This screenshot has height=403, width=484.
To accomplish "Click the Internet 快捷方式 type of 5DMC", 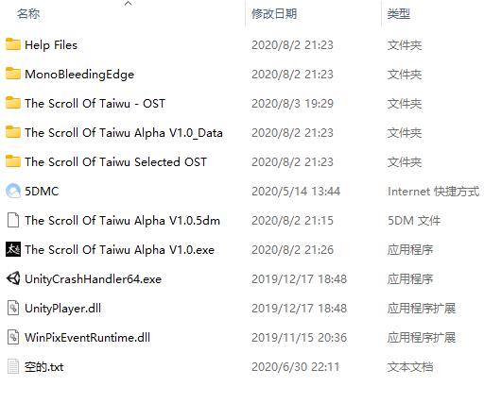I will (x=434, y=191).
